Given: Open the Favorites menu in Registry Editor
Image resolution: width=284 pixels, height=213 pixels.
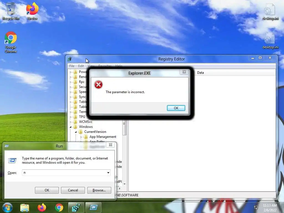Looking at the screenshot, I should [105, 66].
